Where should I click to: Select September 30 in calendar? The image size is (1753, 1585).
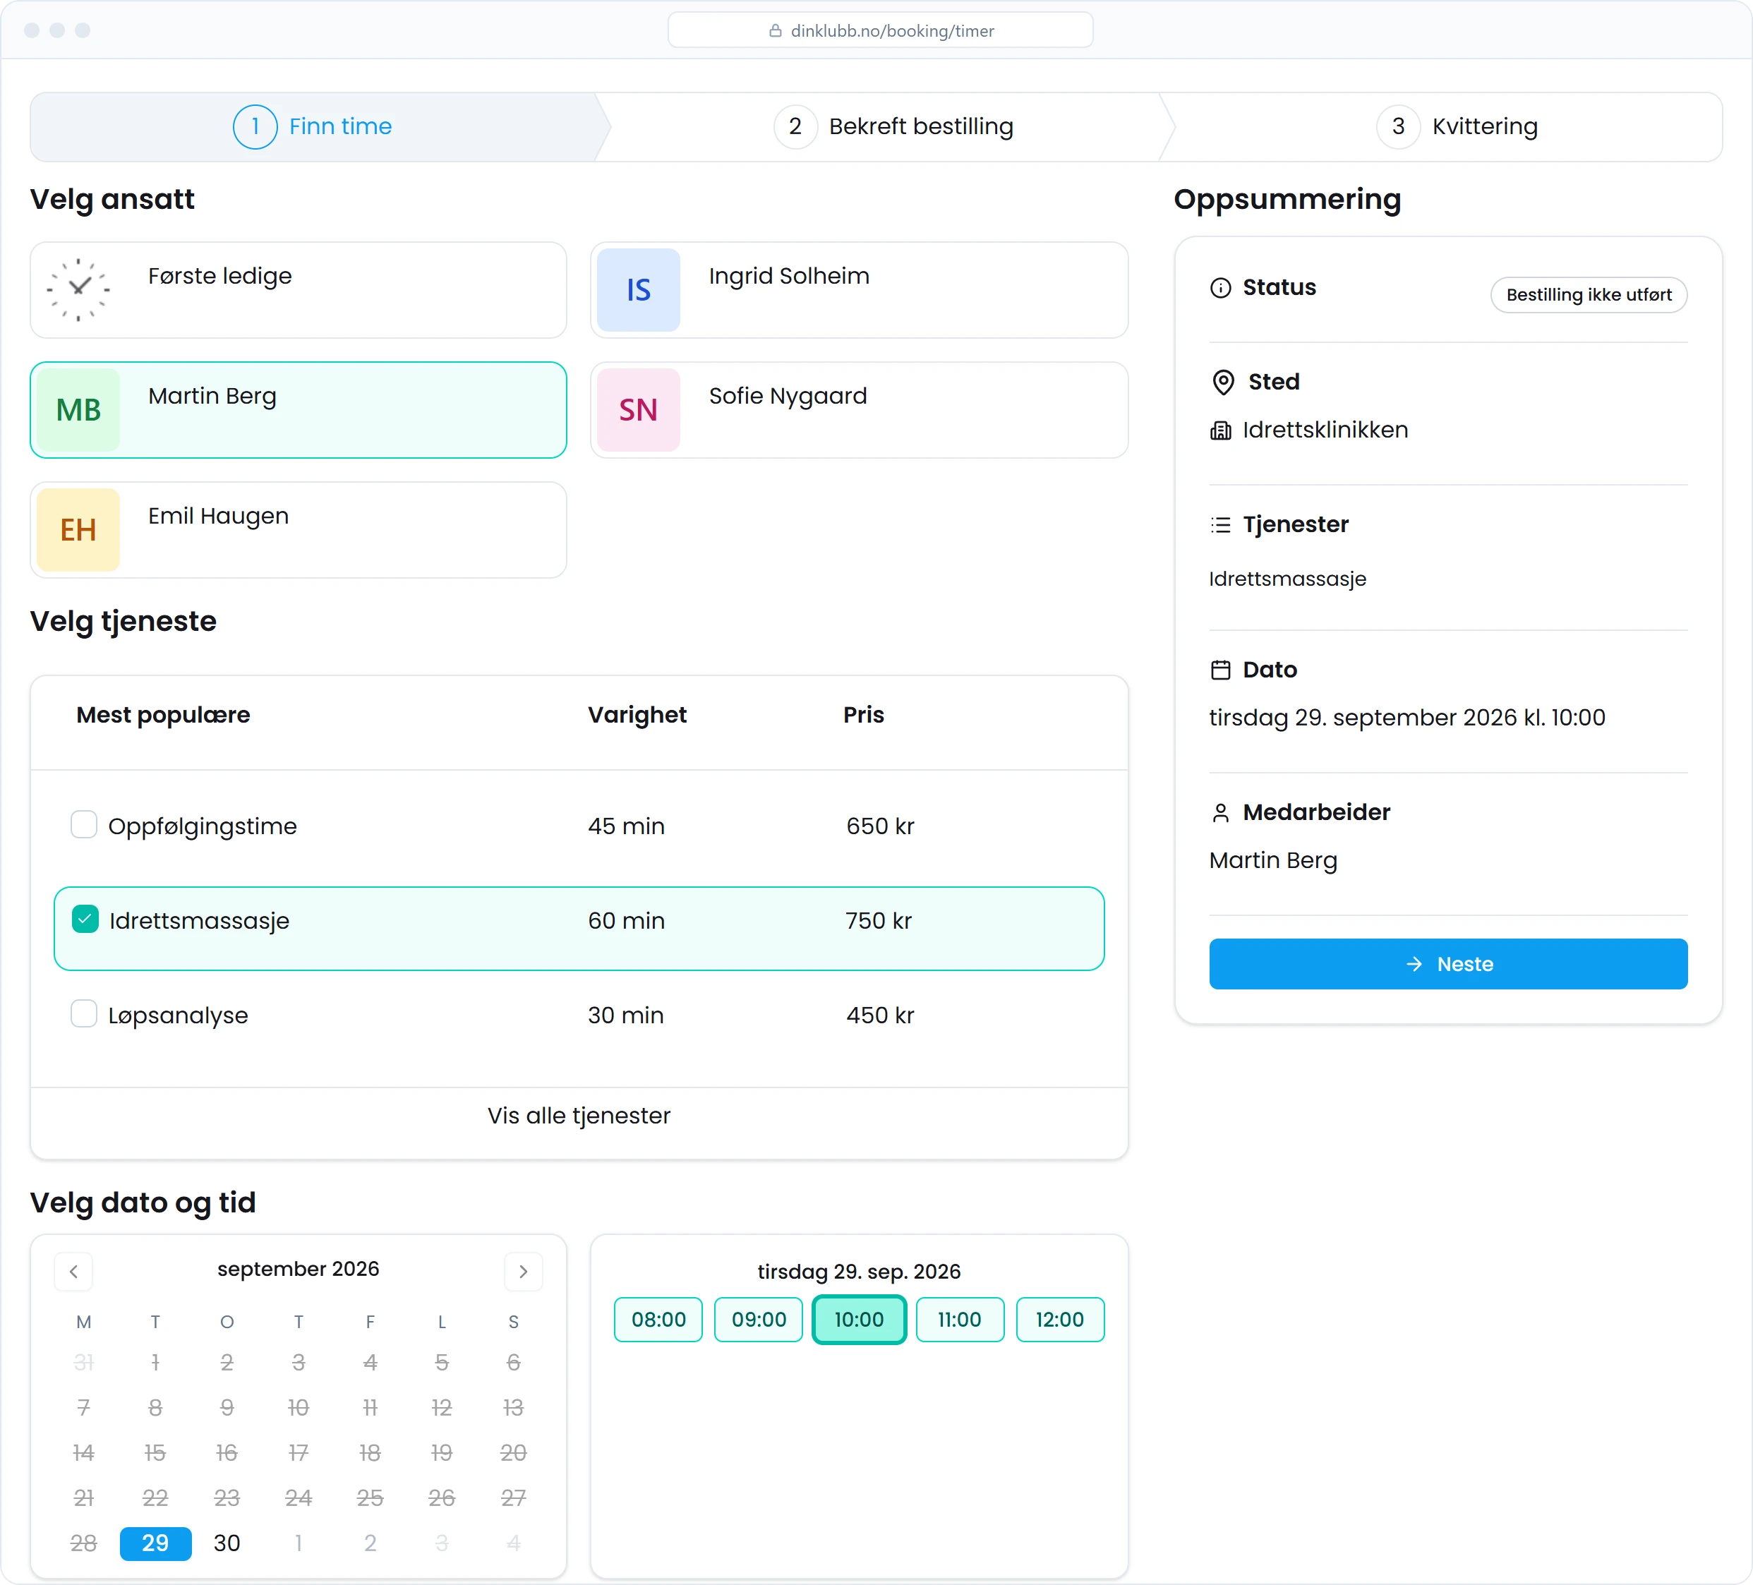(x=227, y=1543)
